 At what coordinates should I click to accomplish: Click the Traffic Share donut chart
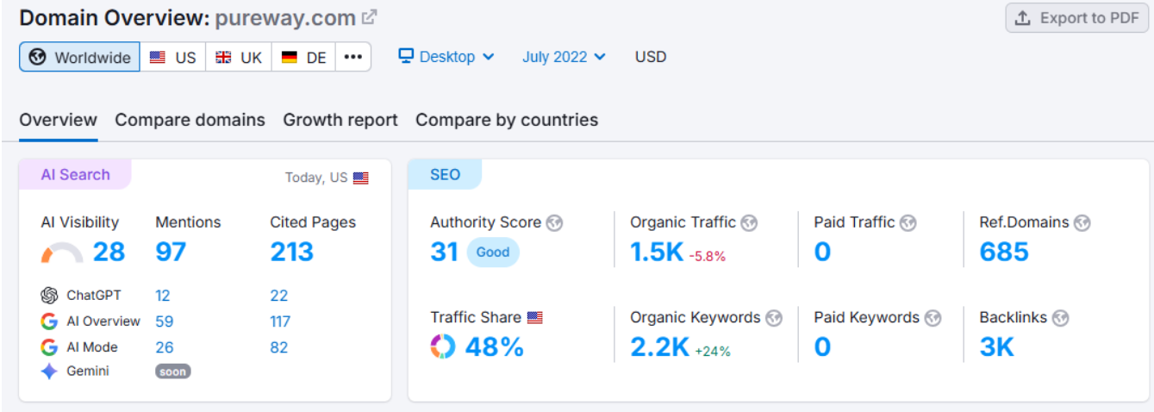(x=443, y=346)
